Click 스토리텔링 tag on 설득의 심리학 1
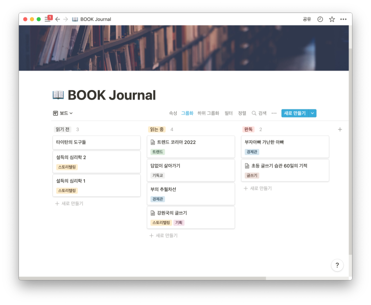 pyautogui.click(x=67, y=190)
